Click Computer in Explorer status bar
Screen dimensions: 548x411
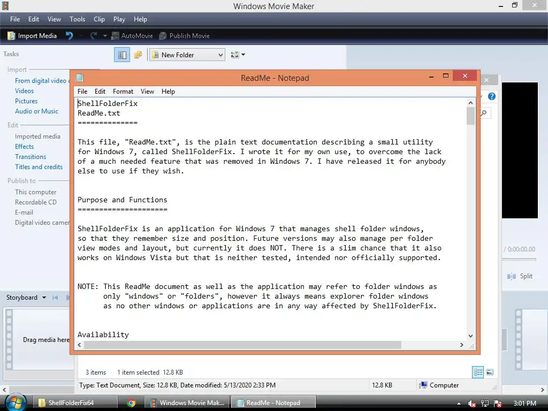(x=440, y=385)
